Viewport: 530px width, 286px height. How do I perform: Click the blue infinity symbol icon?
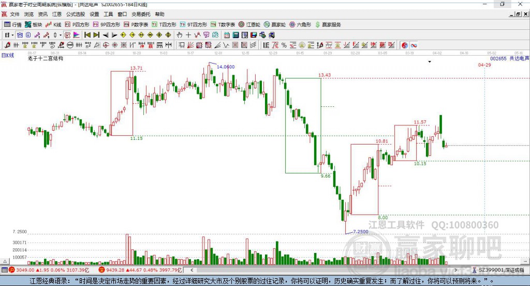coord(414,45)
